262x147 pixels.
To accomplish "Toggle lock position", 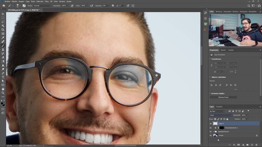I will pos(221,119).
